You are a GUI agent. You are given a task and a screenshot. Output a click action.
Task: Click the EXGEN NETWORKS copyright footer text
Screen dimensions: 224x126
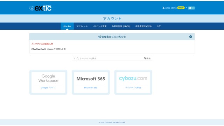pos(112,122)
